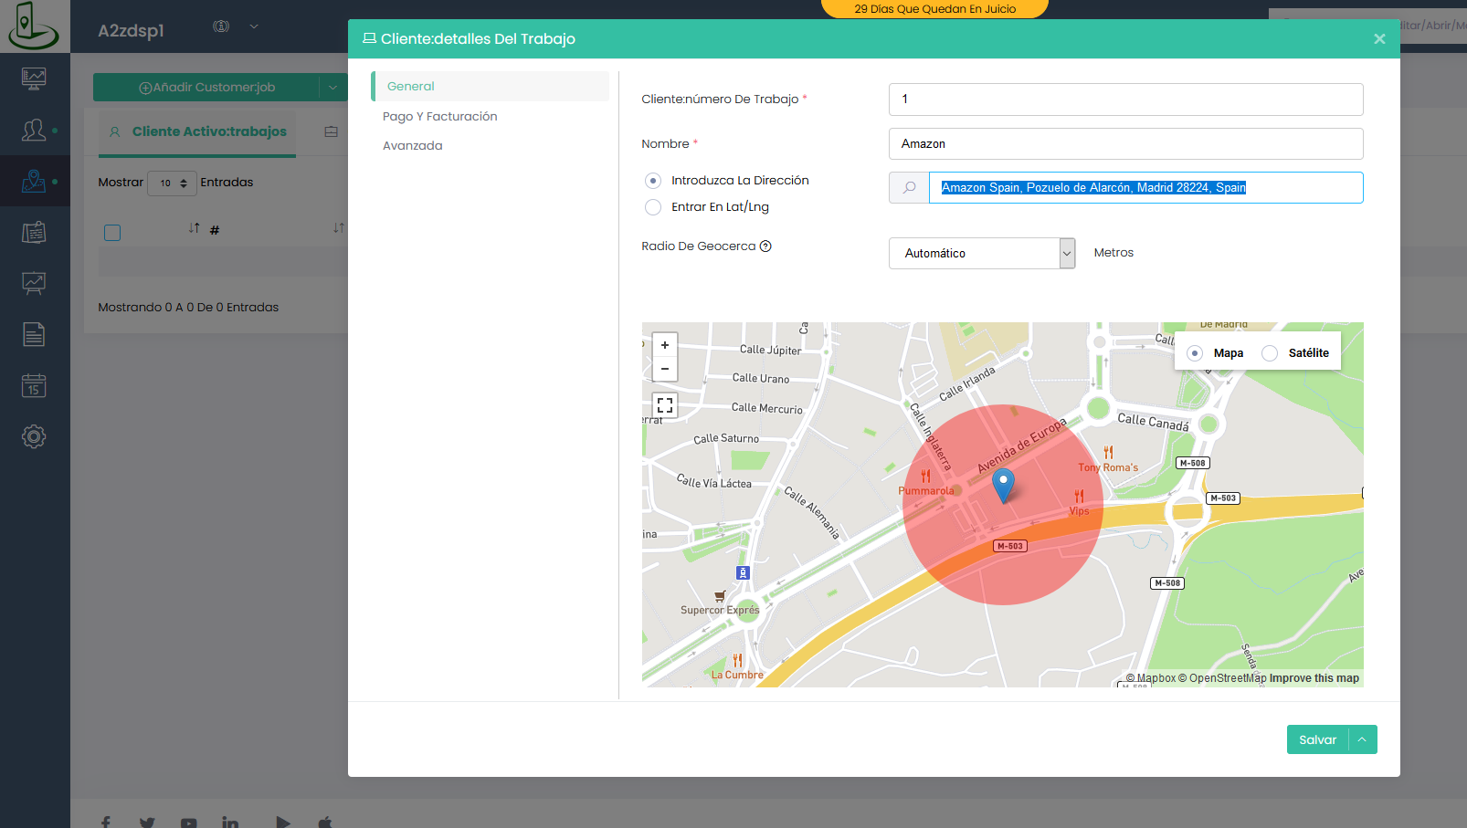Open the dashboard monitor icon in sidebar
Image resolution: width=1467 pixels, height=828 pixels.
pyautogui.click(x=34, y=79)
